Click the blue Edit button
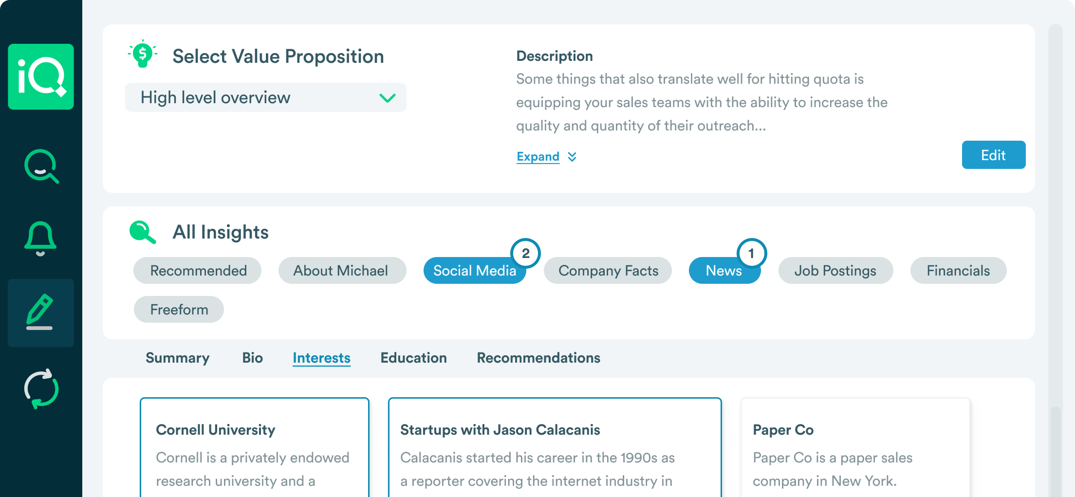 (x=993, y=155)
